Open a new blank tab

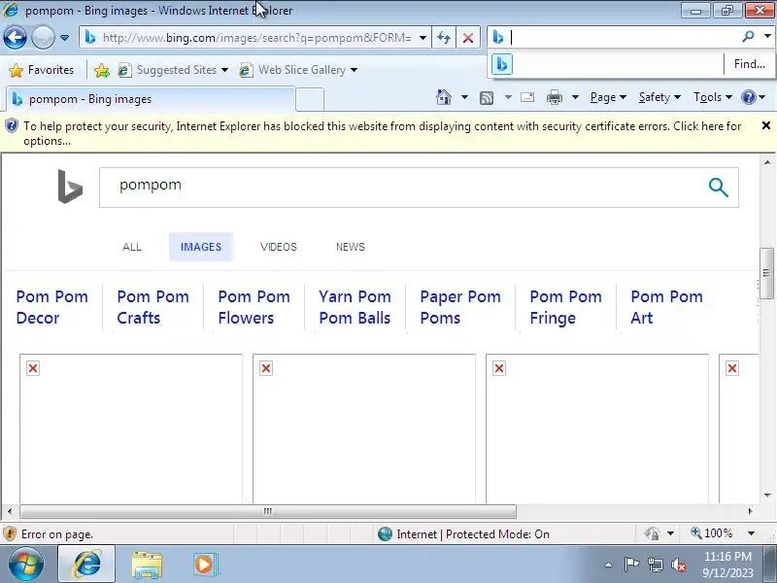click(310, 99)
